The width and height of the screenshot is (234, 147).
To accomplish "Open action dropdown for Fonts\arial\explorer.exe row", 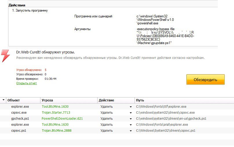I will click(x=131, y=125).
